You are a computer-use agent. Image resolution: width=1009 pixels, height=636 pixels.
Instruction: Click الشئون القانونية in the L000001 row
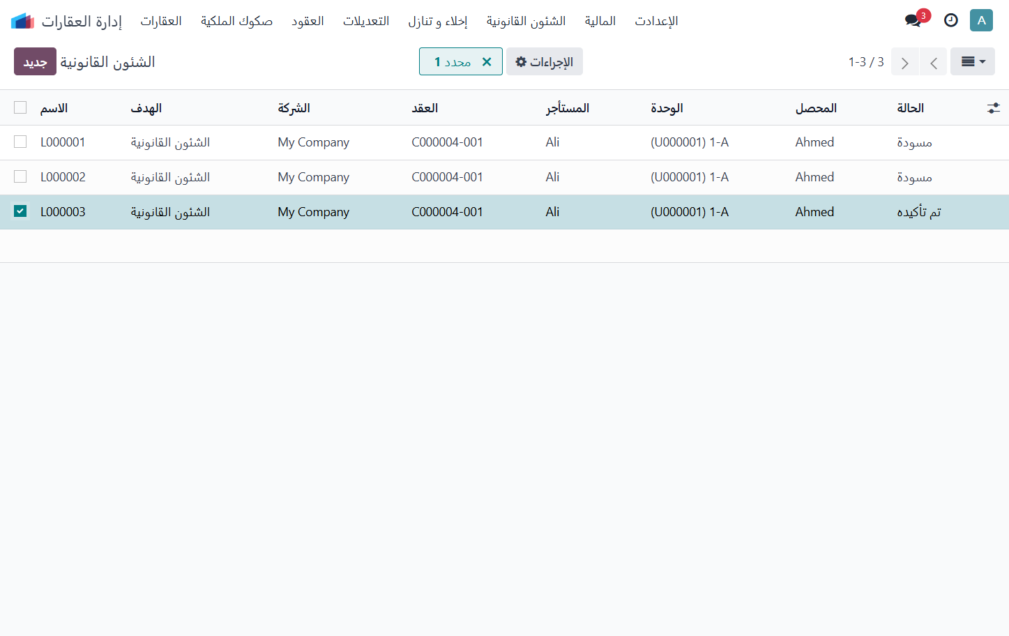pyautogui.click(x=170, y=142)
